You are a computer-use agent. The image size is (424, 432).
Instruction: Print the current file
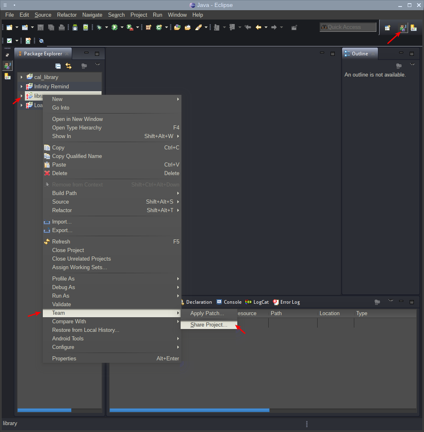61,27
